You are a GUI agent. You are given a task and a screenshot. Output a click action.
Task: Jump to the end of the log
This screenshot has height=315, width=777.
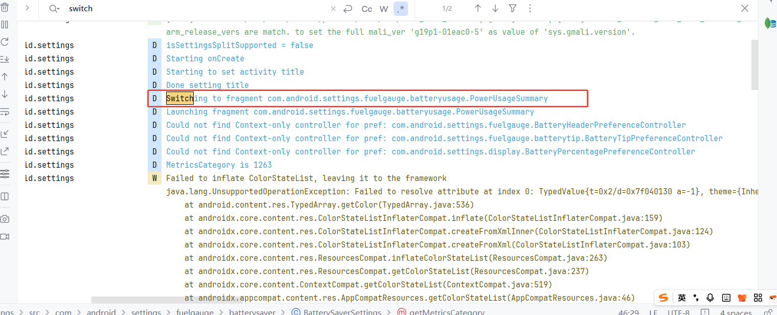pyautogui.click(x=5, y=59)
